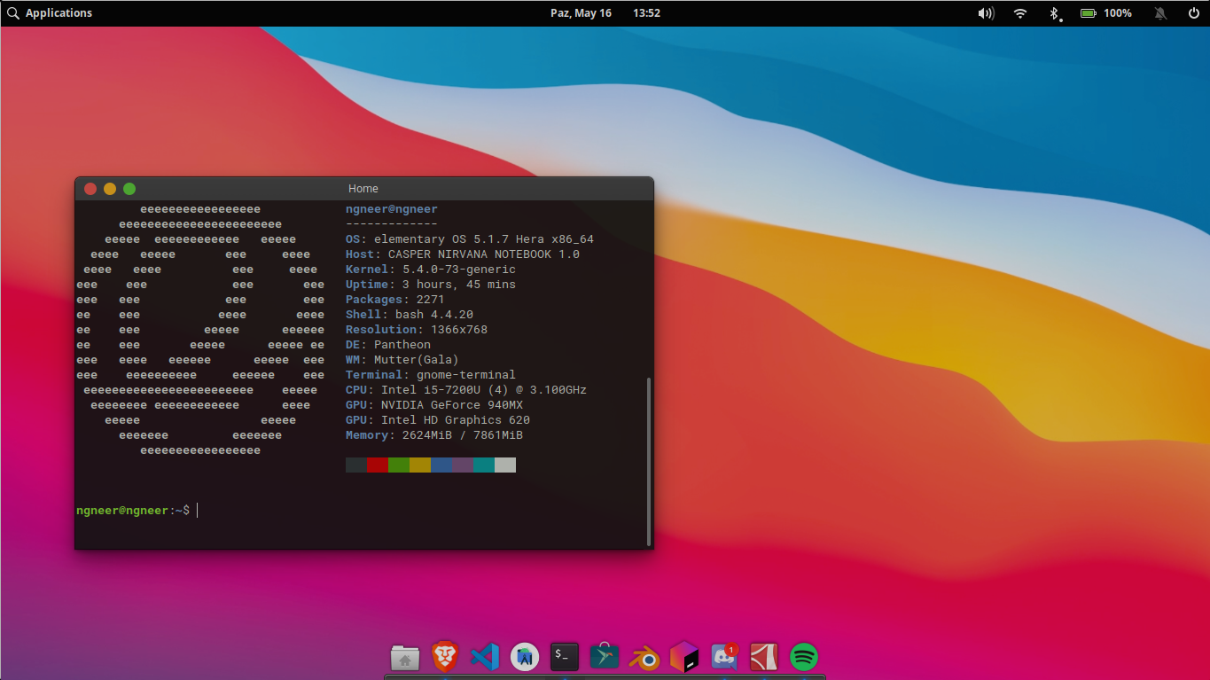Click the terminal prompt ngneer@ngneer:~$
The height and width of the screenshot is (680, 1210).
point(133,511)
